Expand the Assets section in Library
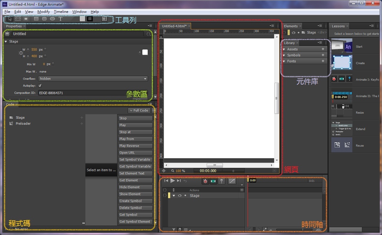 [284, 49]
